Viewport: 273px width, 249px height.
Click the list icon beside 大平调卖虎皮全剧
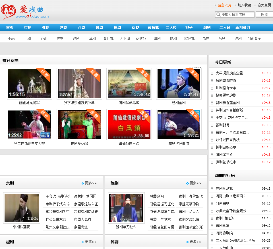tap(212, 73)
